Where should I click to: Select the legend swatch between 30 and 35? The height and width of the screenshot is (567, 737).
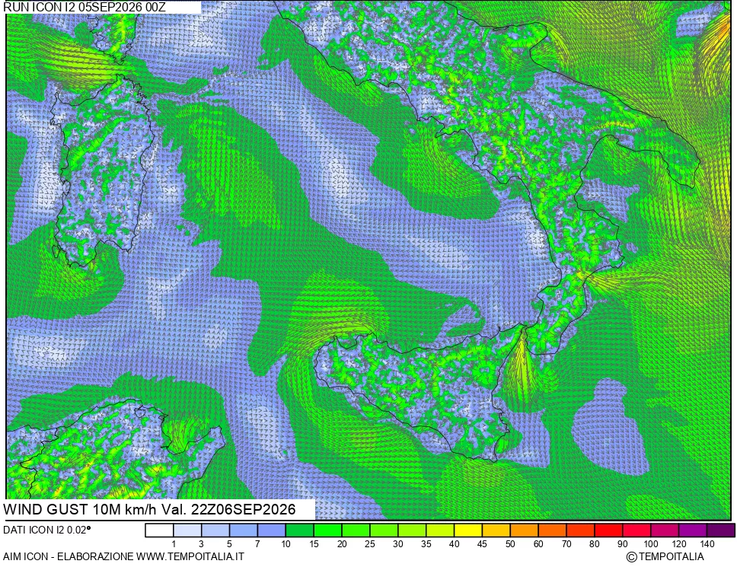(x=412, y=530)
